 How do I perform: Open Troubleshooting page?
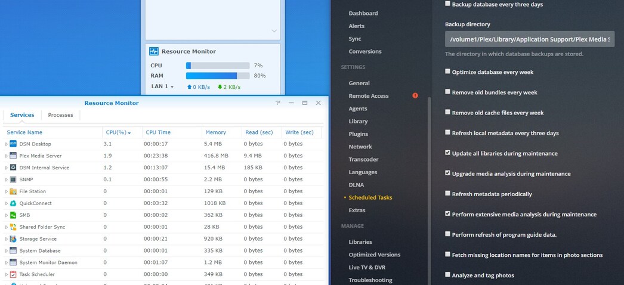[x=370, y=280]
